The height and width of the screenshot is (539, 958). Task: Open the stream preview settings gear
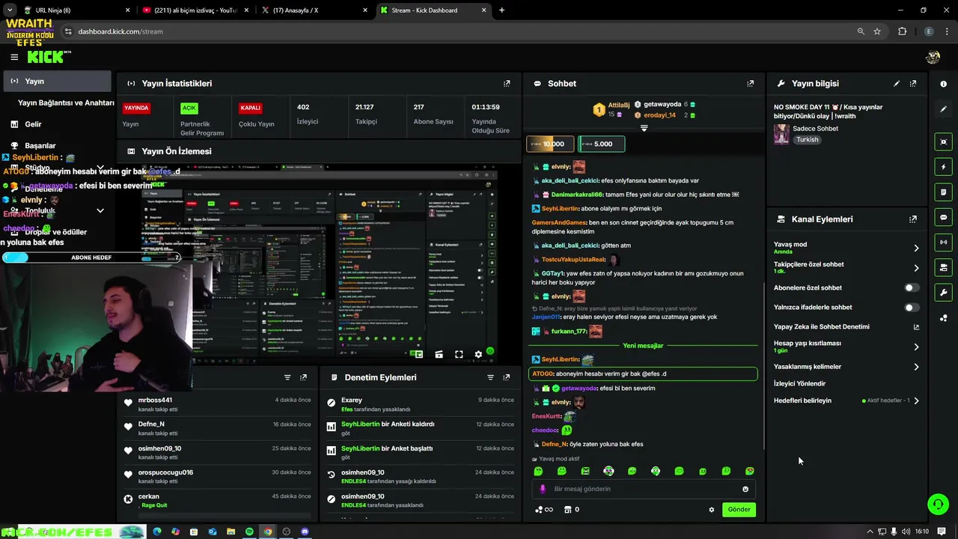pos(478,355)
